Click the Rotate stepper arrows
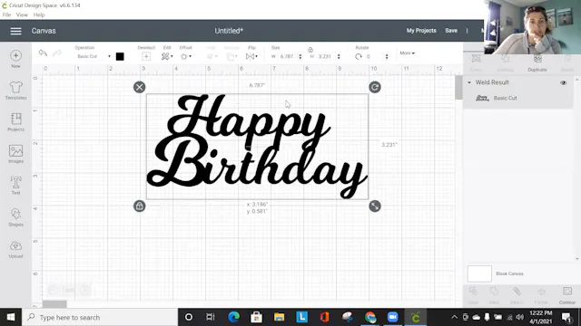This screenshot has height=326, width=581. pos(387,56)
